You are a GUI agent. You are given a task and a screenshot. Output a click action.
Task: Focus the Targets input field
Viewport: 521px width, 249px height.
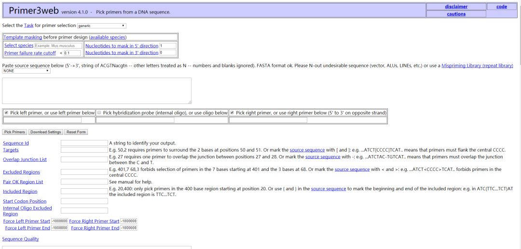[84, 150]
